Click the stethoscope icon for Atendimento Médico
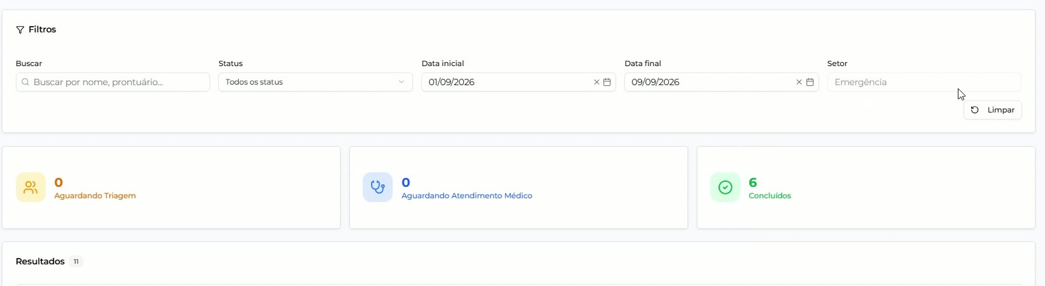This screenshot has height=286, width=1045. pos(377,187)
